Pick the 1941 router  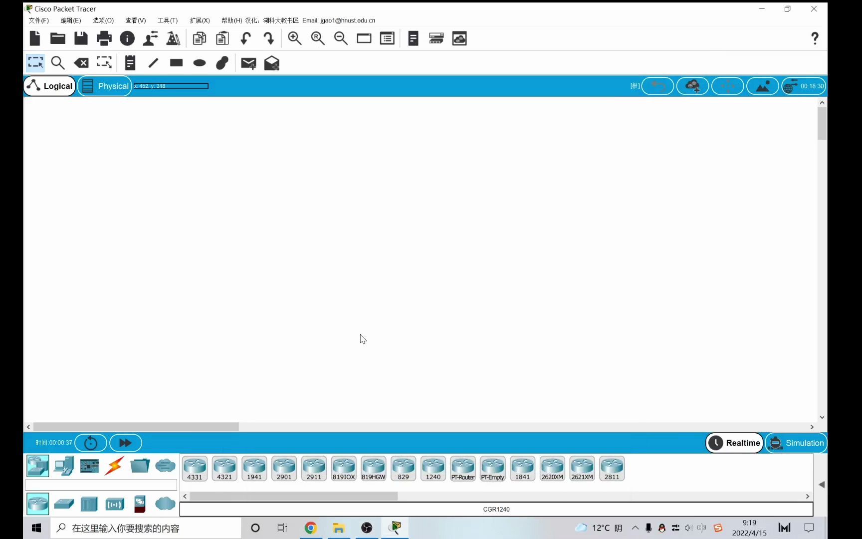(254, 469)
